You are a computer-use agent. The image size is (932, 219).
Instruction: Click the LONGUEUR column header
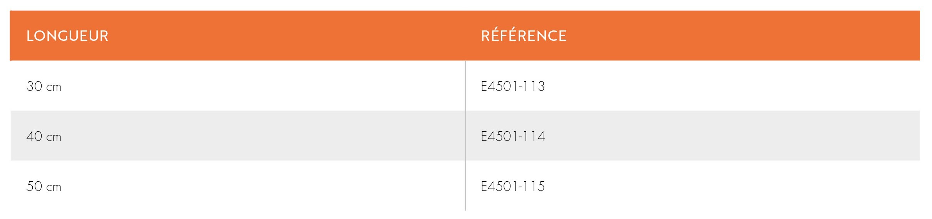point(67,36)
